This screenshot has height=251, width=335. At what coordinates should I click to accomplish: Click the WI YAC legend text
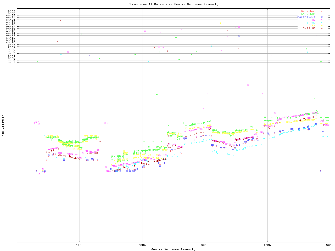pos(310,23)
